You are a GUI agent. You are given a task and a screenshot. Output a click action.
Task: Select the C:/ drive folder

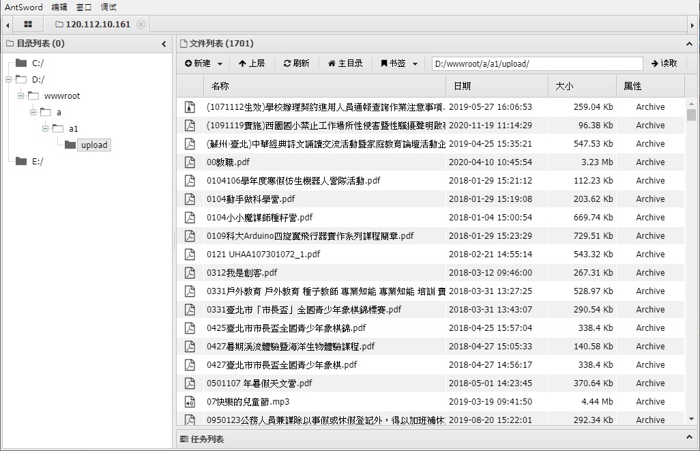point(29,63)
